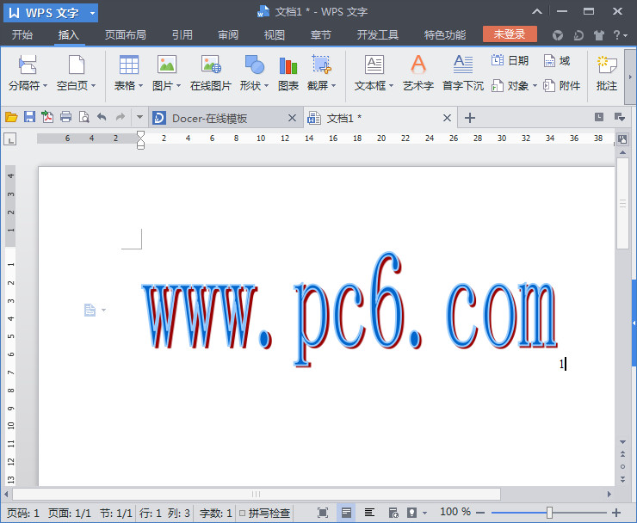The width and height of the screenshot is (637, 523).
Task: Insert a comment with 批注
Action: [x=607, y=71]
